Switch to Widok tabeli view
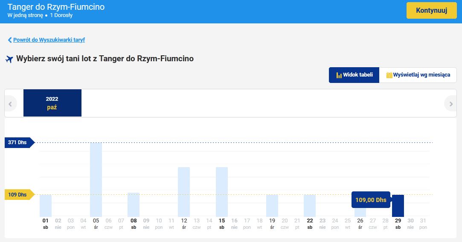The height and width of the screenshot is (242, 462). (354, 75)
